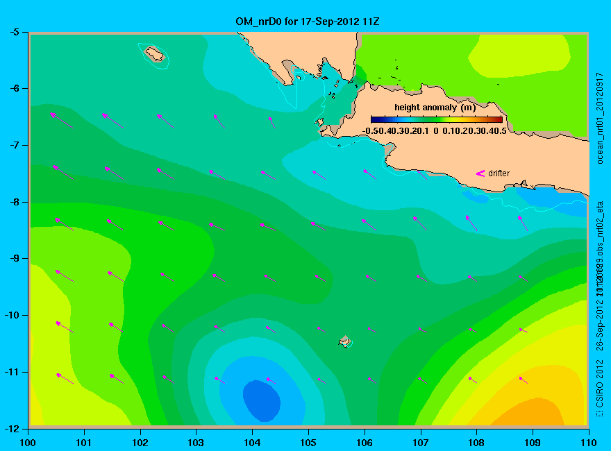Click the x-axis label '100'
Viewport: 611px width, 451px height.
pos(28,443)
